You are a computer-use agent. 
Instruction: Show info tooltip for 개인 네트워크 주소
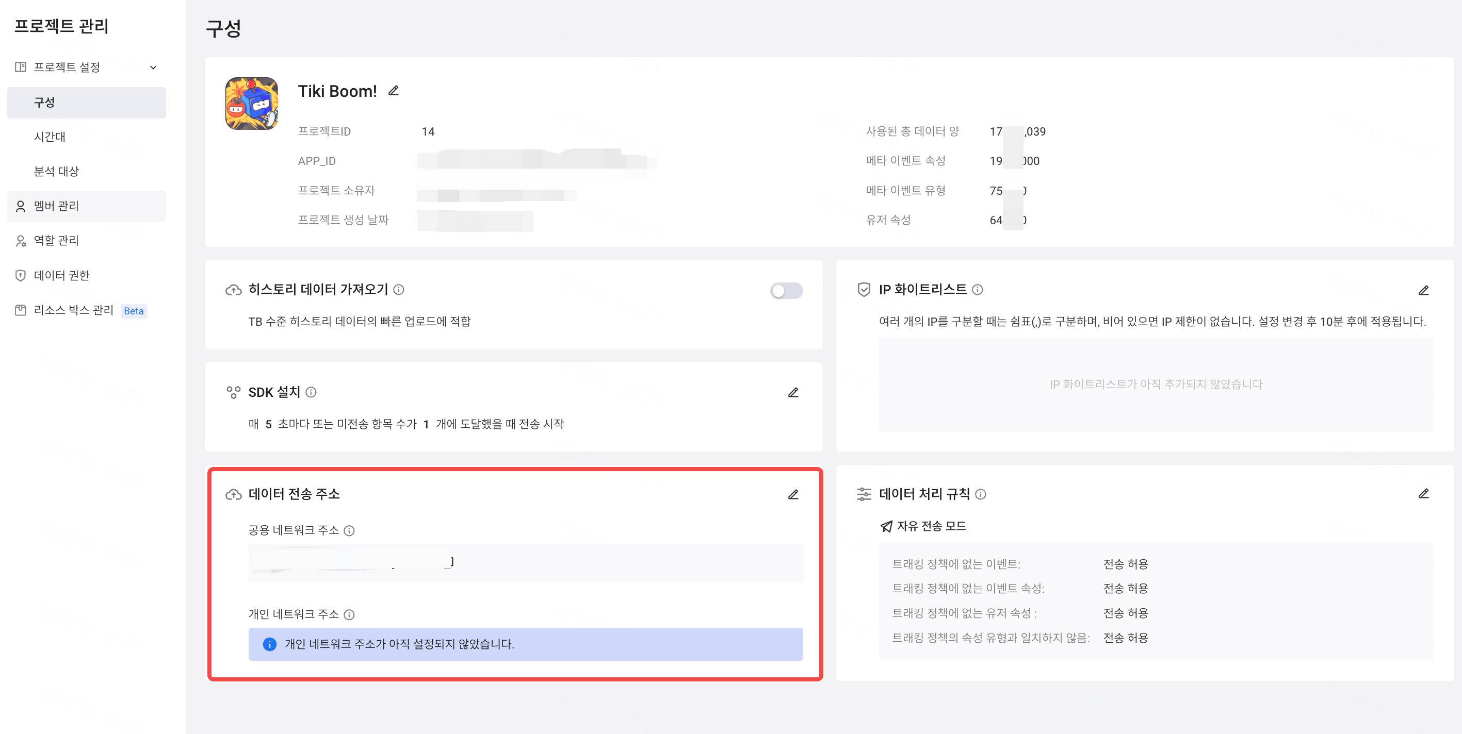tap(349, 614)
